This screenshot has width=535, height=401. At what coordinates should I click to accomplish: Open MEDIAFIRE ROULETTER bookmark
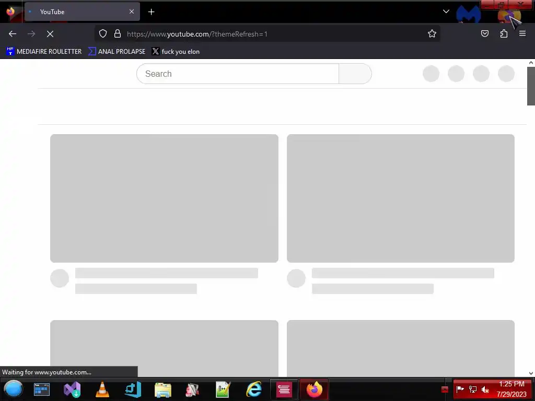[x=44, y=52]
